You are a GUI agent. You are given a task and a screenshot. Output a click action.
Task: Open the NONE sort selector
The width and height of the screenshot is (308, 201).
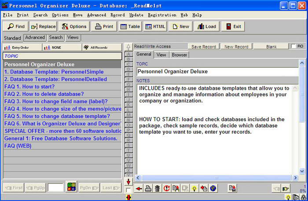click(x=62, y=48)
